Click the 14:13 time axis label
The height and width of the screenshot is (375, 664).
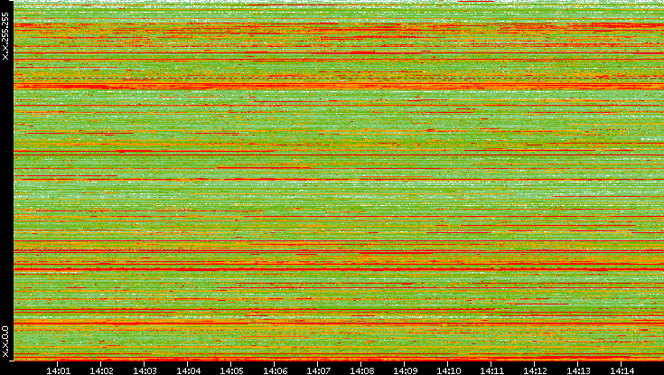click(x=578, y=370)
